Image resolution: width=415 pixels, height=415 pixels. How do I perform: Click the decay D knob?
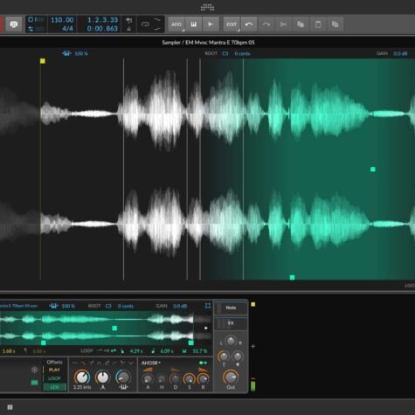175,379
